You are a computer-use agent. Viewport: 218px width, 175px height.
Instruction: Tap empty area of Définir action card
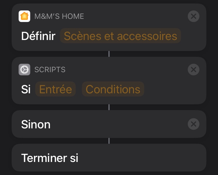pyautogui.click(x=192, y=38)
